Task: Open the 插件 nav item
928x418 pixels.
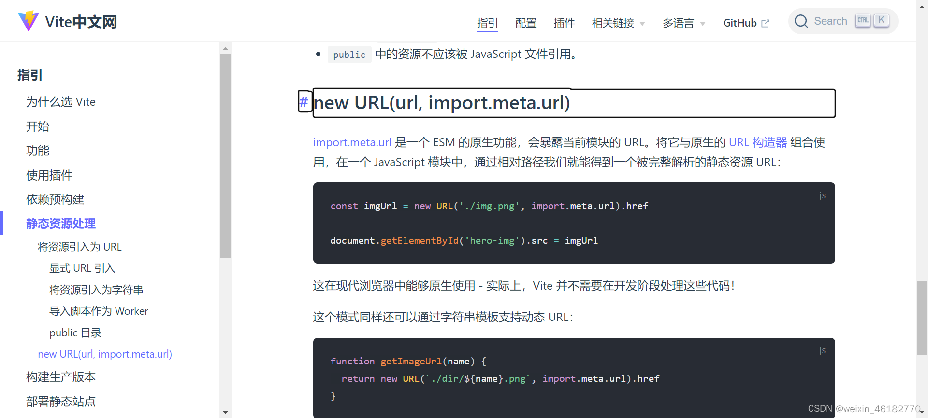Action: 564,23
